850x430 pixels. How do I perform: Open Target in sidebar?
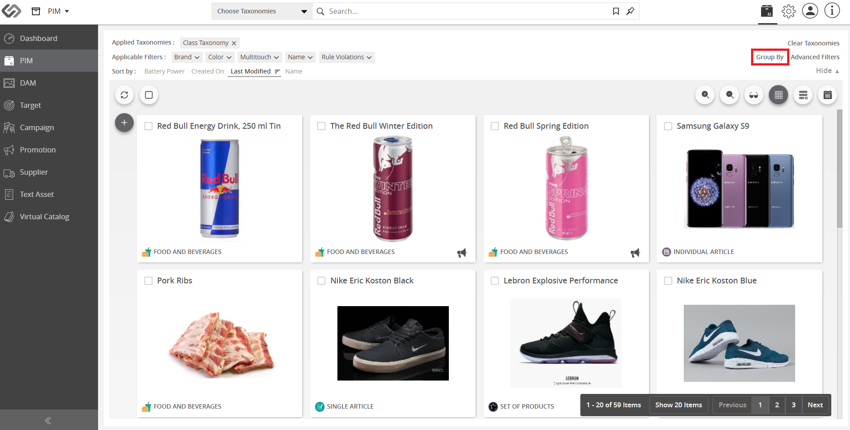[49, 105]
